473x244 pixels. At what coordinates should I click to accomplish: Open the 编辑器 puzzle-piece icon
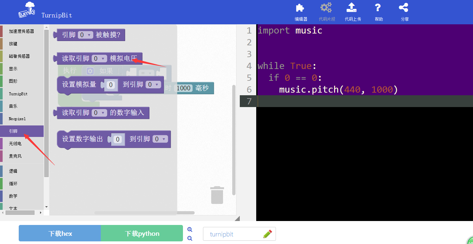[x=300, y=8]
